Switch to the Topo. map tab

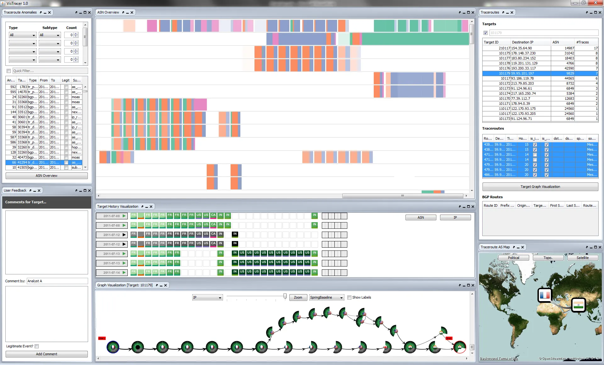[548, 258]
